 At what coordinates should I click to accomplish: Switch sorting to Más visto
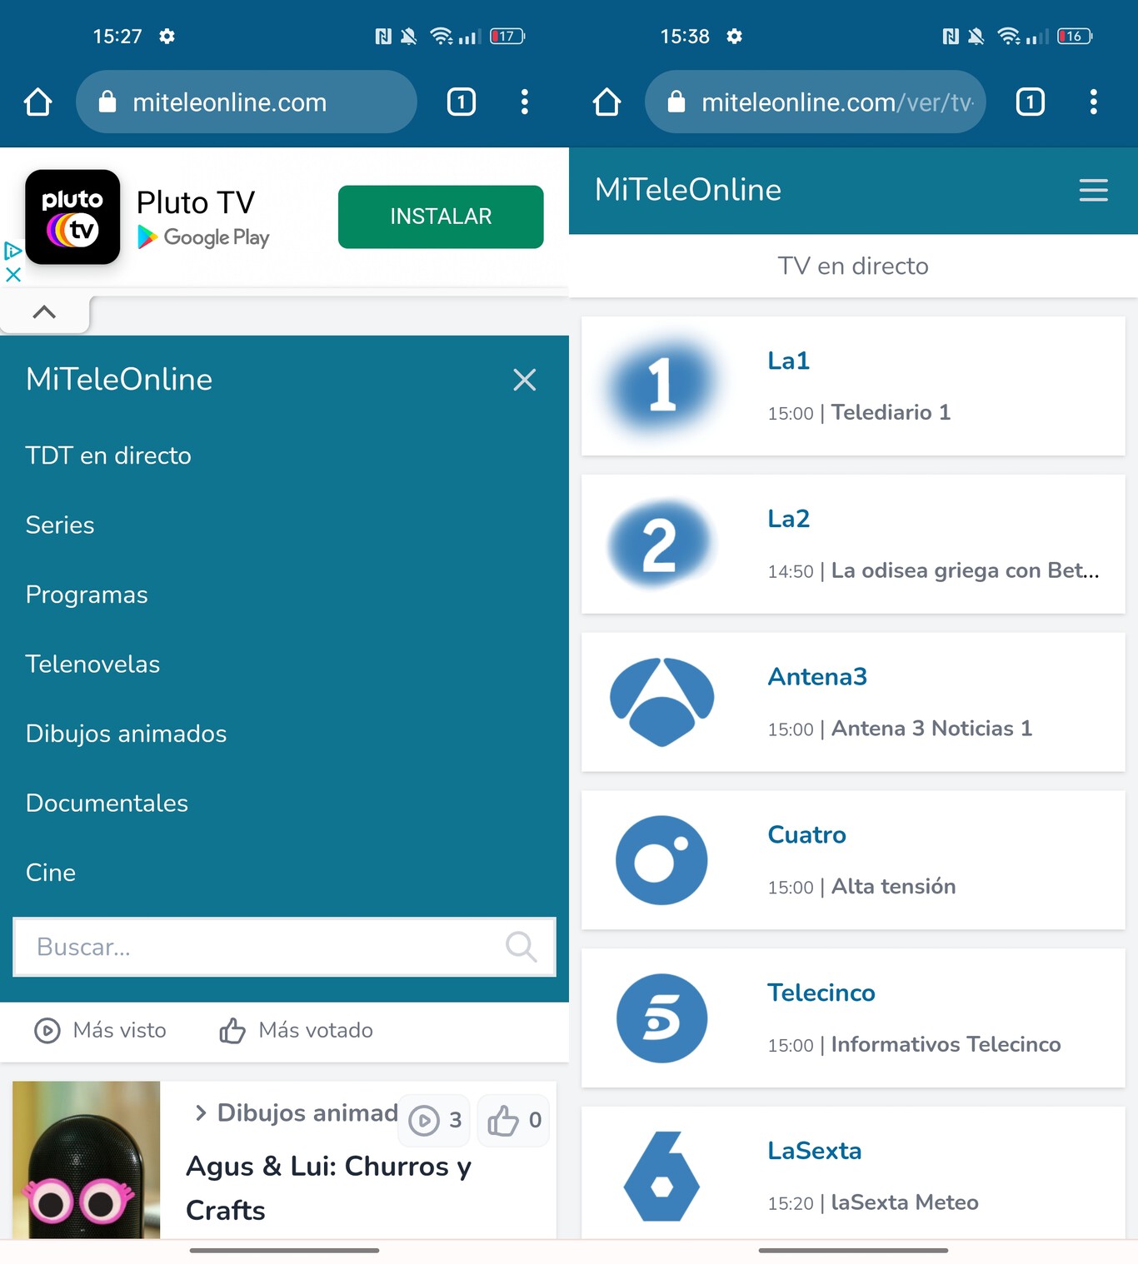pos(100,1031)
